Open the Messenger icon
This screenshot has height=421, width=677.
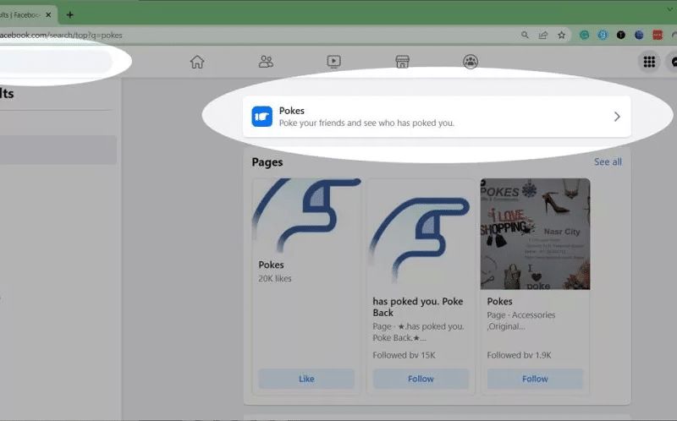pos(673,61)
